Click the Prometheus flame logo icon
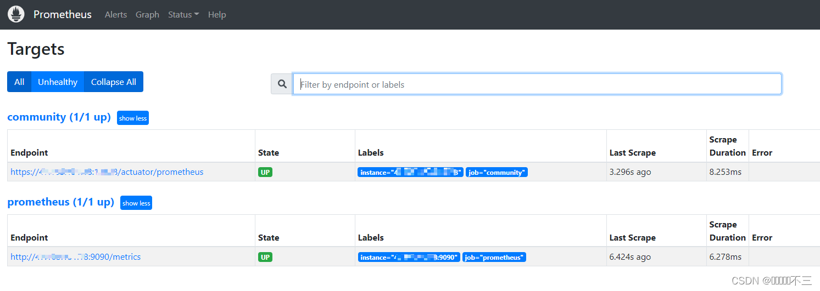Screen dimensions: 820x291 (16, 14)
